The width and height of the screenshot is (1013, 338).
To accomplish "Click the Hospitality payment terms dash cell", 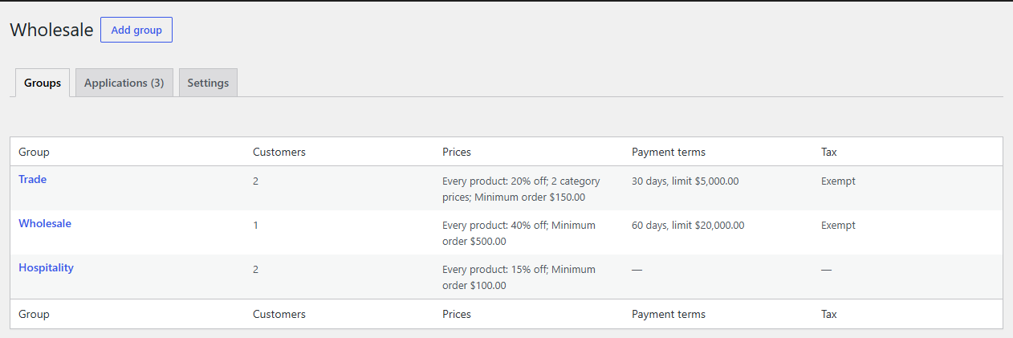I will (637, 270).
